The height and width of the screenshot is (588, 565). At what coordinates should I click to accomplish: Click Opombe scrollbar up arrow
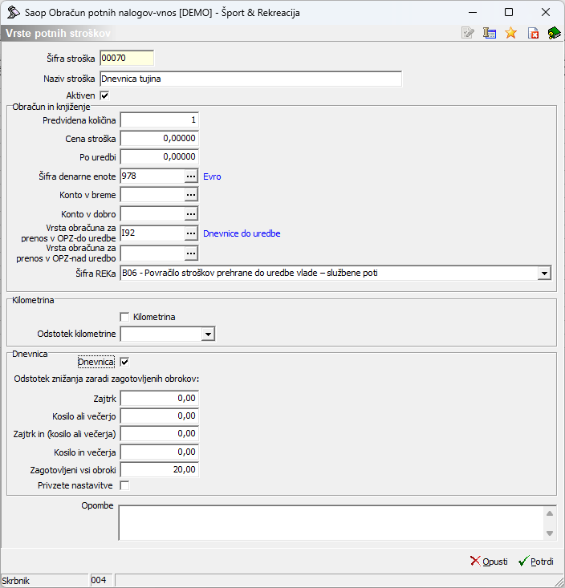[550, 513]
